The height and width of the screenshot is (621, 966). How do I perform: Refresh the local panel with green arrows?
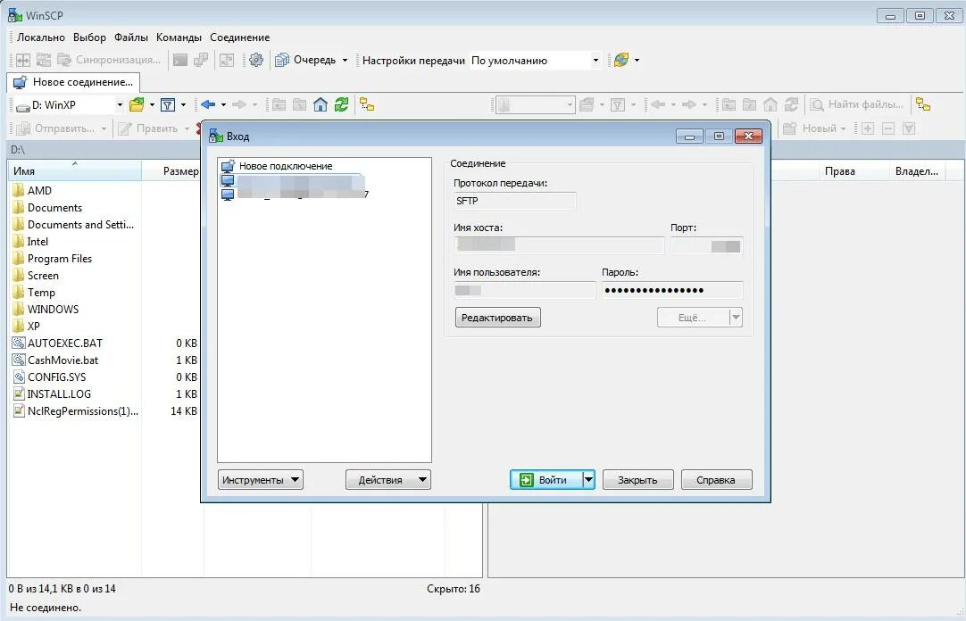pos(341,105)
